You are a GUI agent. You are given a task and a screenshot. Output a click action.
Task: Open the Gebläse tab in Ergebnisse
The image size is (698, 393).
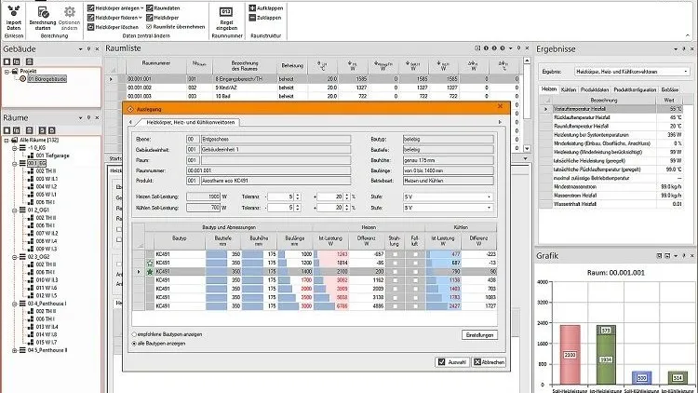[x=669, y=89]
